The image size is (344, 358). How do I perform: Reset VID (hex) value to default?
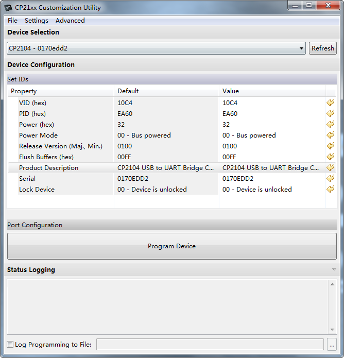pos(330,103)
